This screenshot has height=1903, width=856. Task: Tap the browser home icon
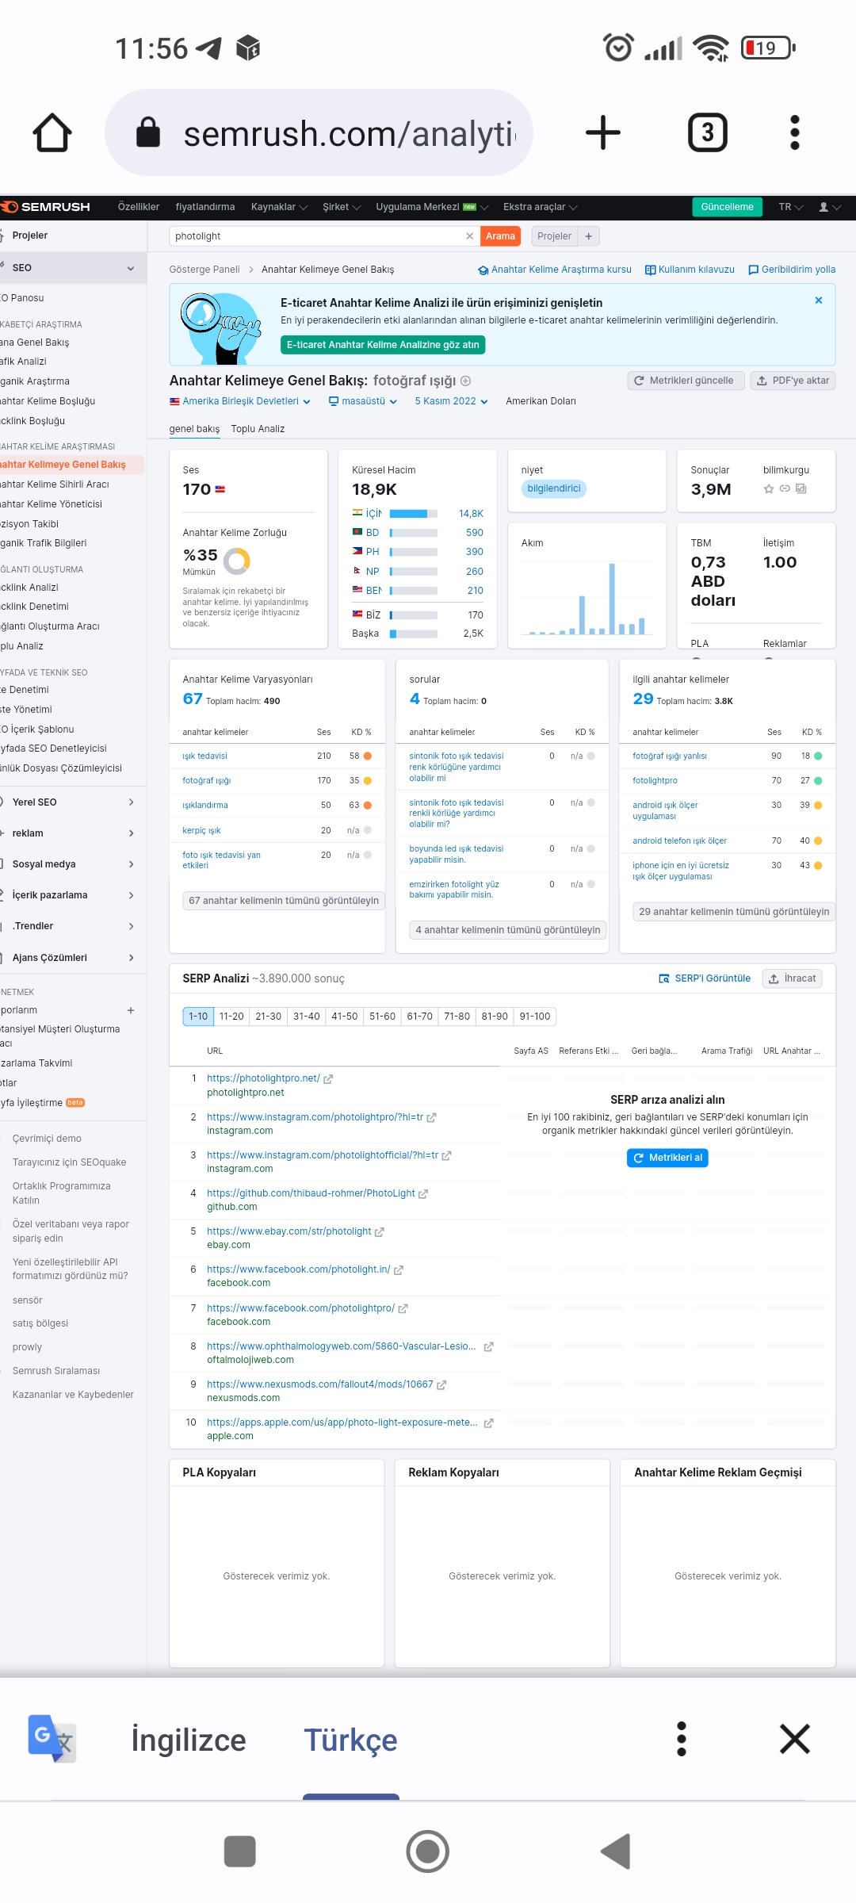click(52, 132)
